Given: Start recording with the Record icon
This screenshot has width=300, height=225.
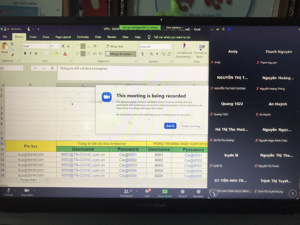Looking at the screenshot, I should (x=182, y=192).
